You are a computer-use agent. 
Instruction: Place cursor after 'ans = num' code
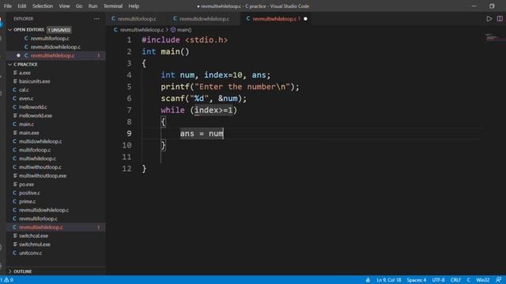223,133
